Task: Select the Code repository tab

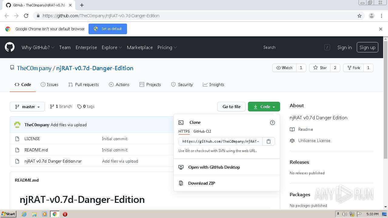Action: point(23,84)
